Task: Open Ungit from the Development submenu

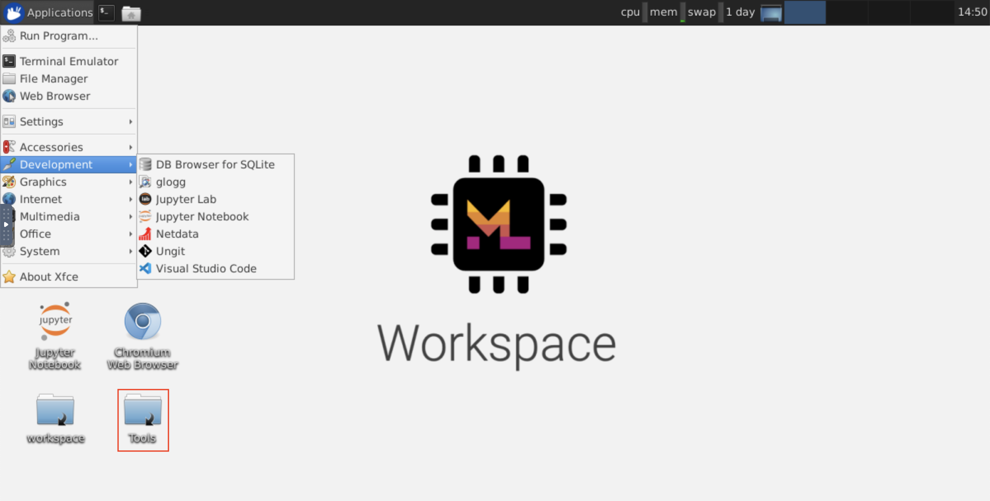Action: (170, 251)
